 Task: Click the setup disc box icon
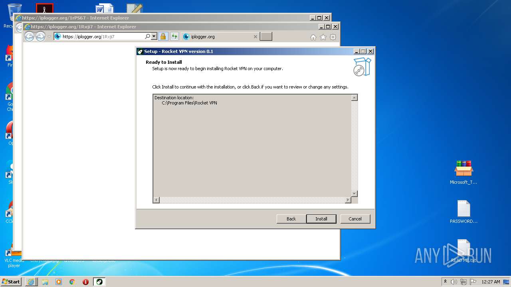[362, 67]
